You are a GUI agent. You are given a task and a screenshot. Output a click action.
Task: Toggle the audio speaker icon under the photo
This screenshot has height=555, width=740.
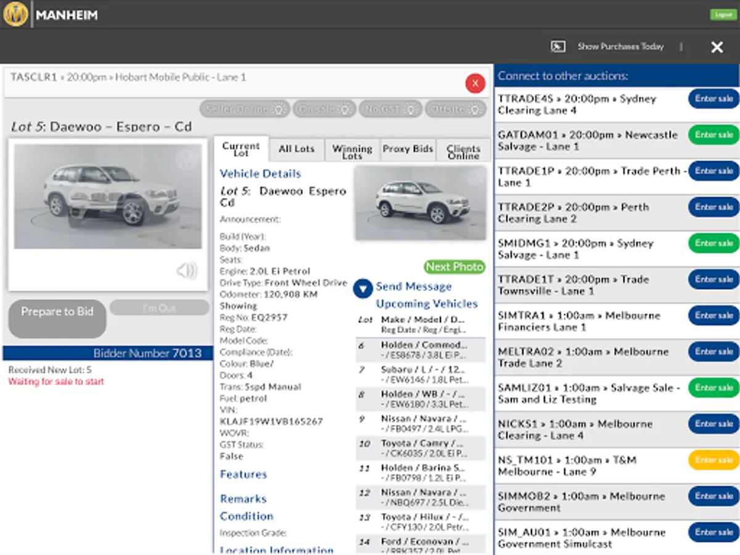point(186,271)
